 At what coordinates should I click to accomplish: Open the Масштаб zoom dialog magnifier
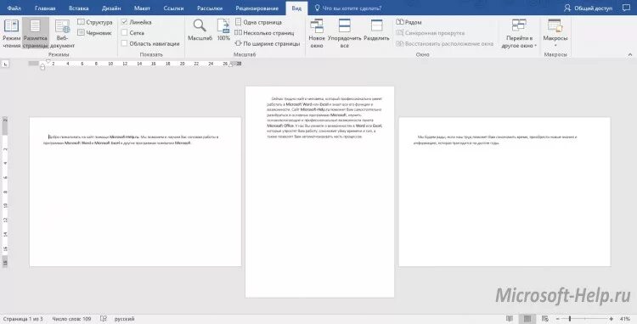200,31
